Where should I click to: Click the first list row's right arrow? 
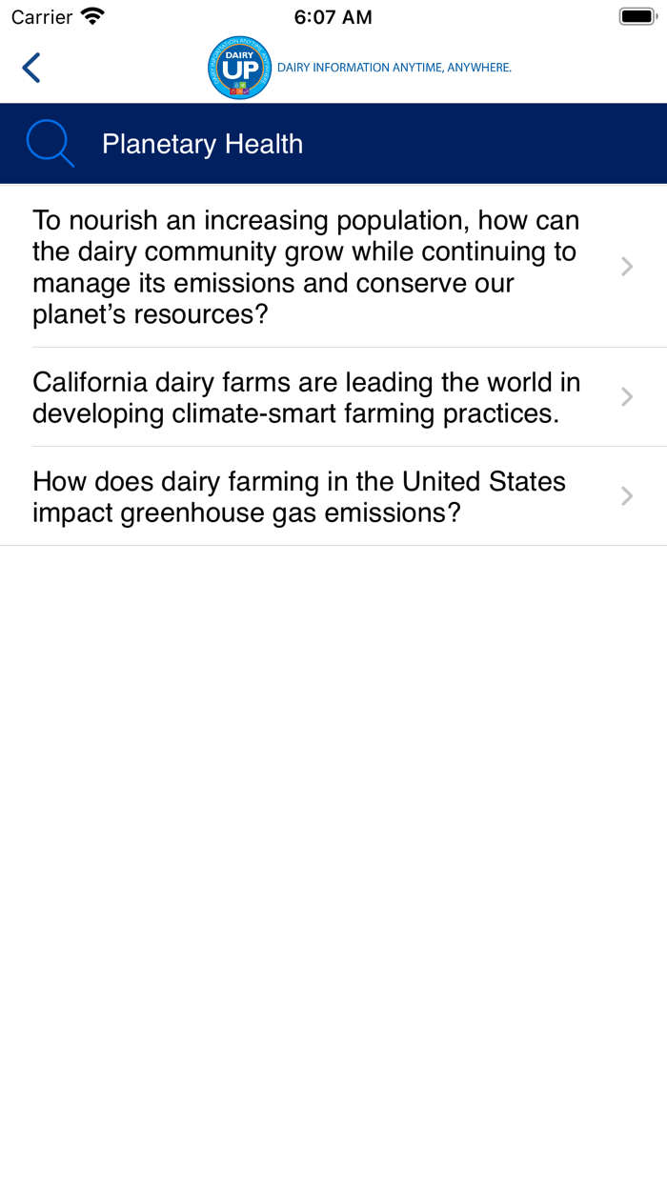coord(626,266)
